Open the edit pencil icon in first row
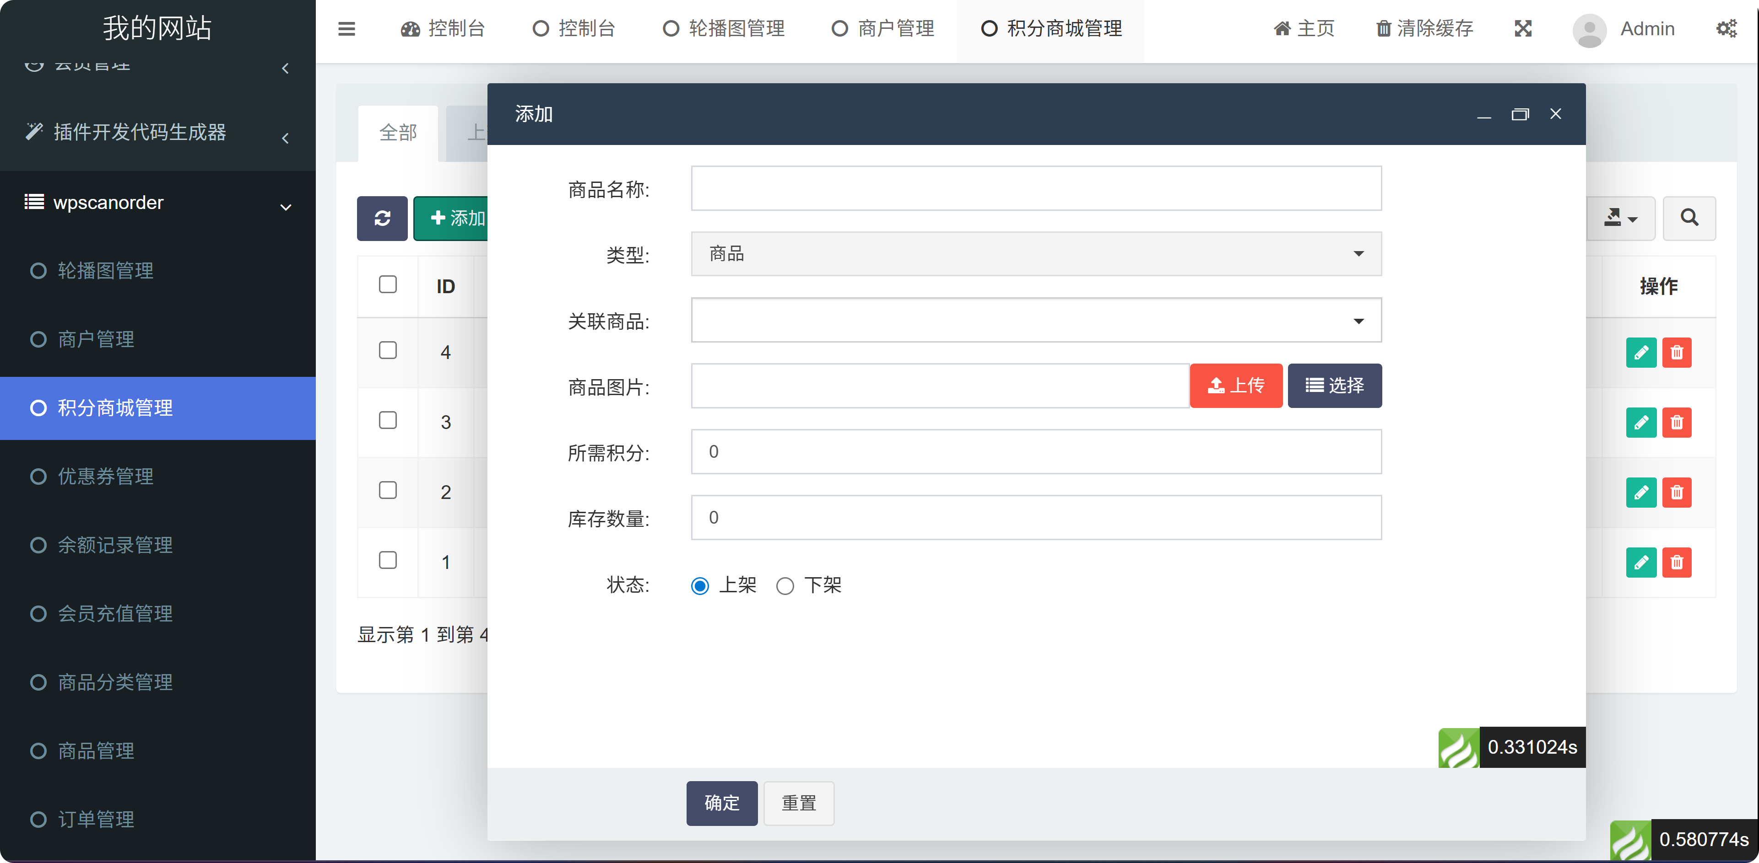The image size is (1759, 863). pos(1641,353)
